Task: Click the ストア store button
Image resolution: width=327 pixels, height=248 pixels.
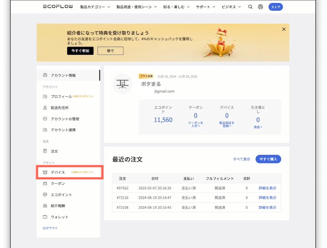Action: click(276, 7)
